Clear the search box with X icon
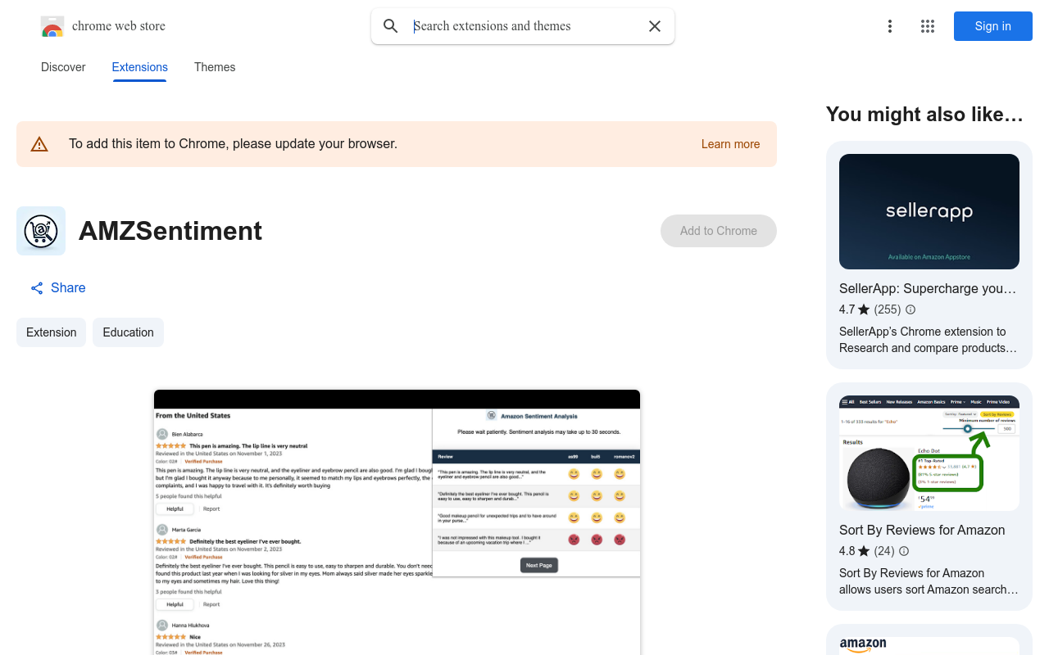1049x655 pixels. pos(655,26)
